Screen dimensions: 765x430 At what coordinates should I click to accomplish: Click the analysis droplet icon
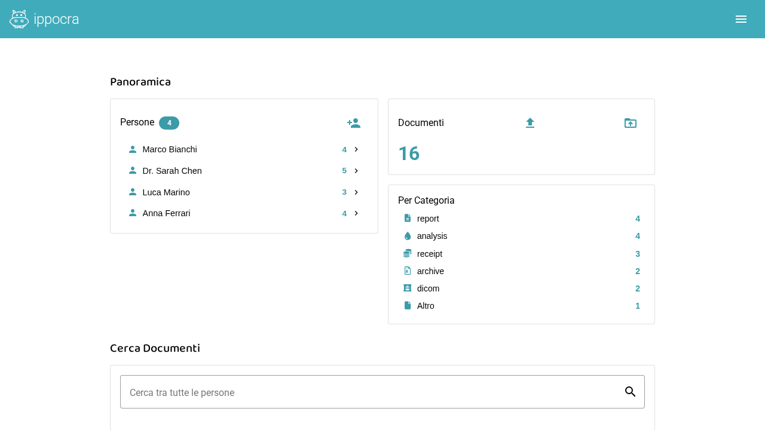[x=408, y=236]
